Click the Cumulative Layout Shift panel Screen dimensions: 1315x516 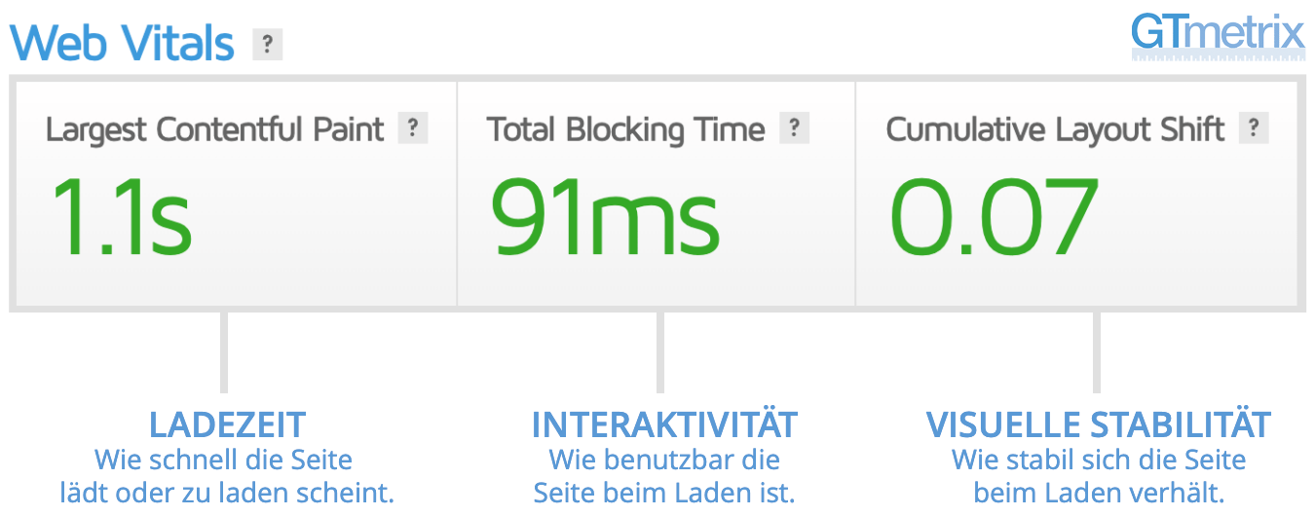(1077, 194)
